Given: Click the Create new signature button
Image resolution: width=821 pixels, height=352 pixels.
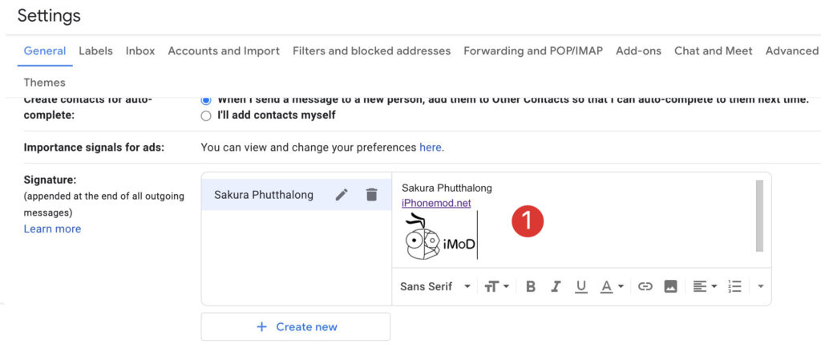Looking at the screenshot, I should [296, 326].
